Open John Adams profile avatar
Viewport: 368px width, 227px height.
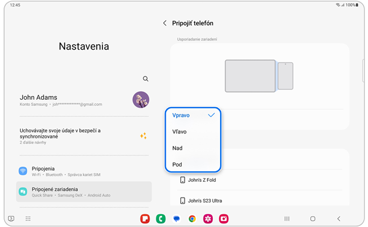(x=141, y=100)
